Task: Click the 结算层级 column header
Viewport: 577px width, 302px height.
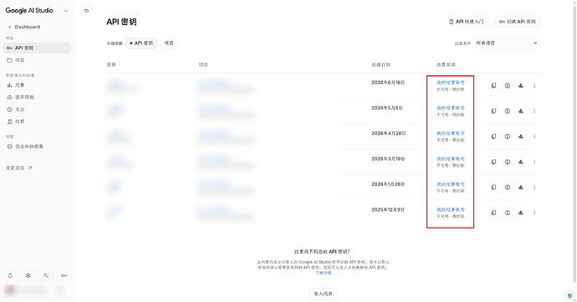Action: tap(446, 64)
